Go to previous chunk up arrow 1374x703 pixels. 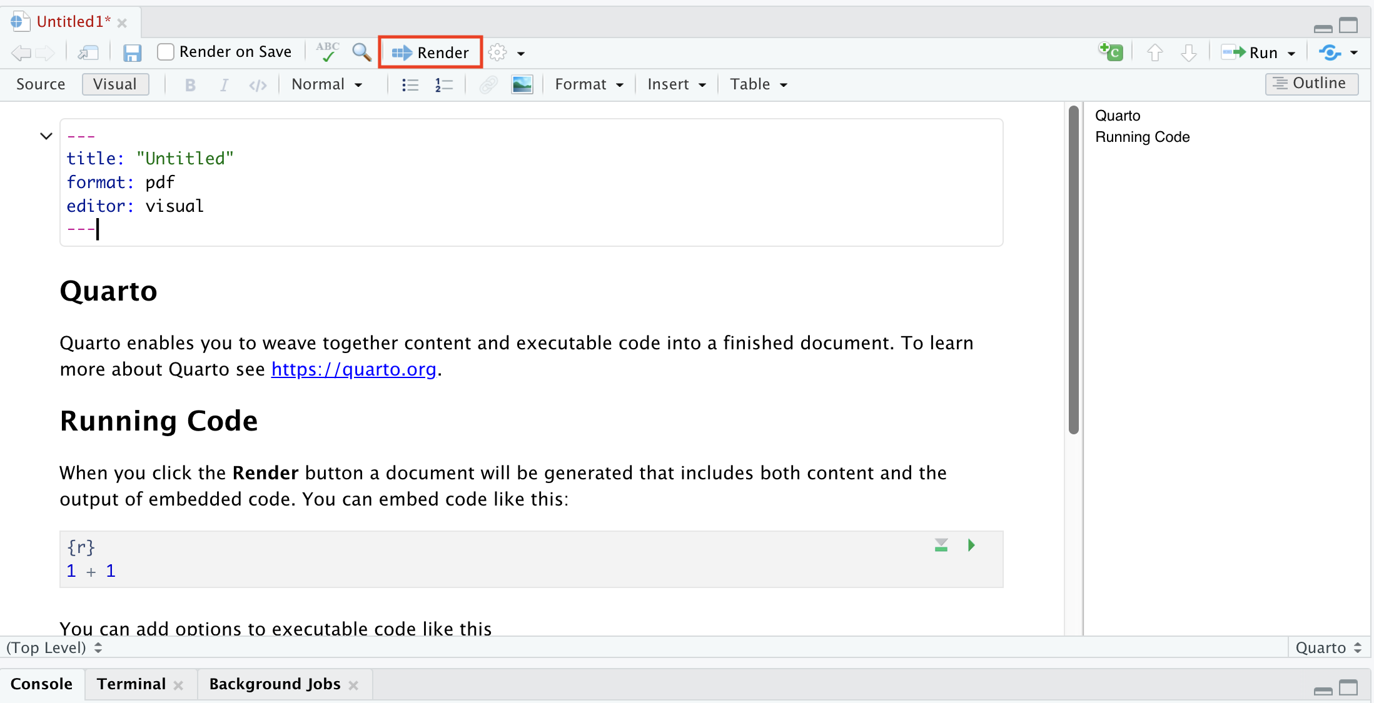[x=1155, y=52]
